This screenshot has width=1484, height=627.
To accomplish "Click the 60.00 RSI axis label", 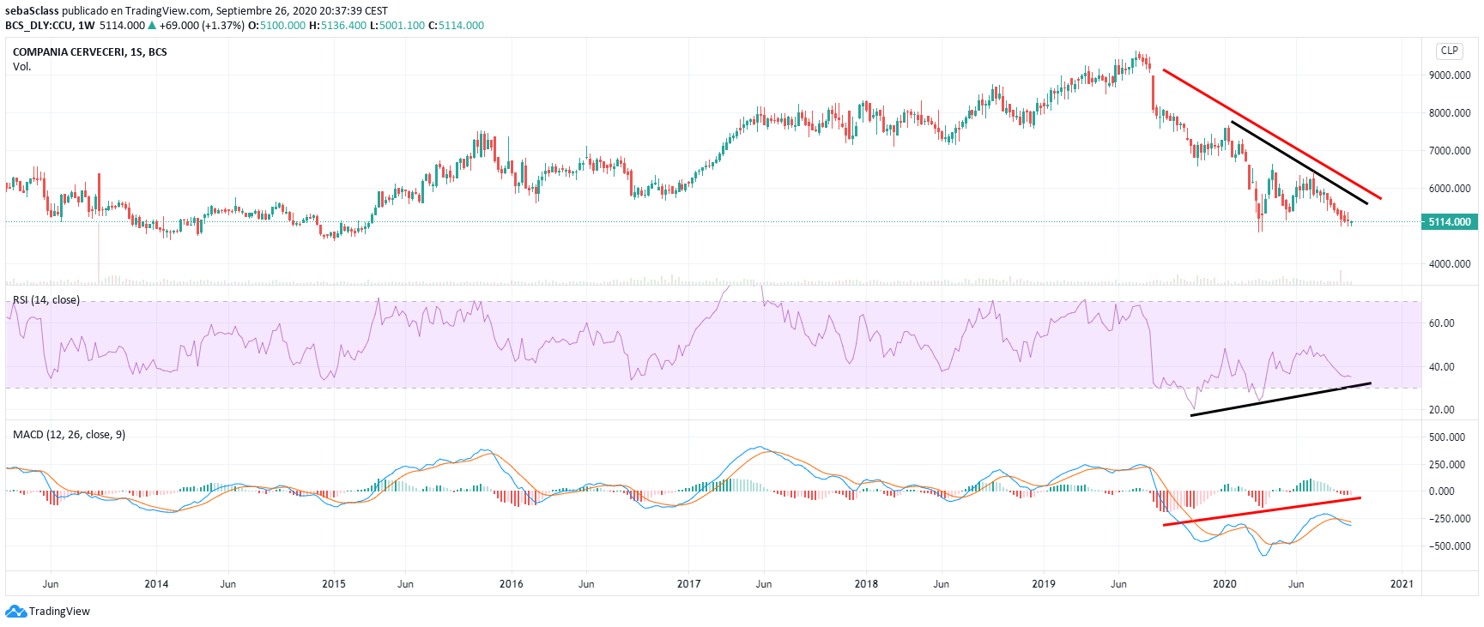I will [x=1441, y=323].
